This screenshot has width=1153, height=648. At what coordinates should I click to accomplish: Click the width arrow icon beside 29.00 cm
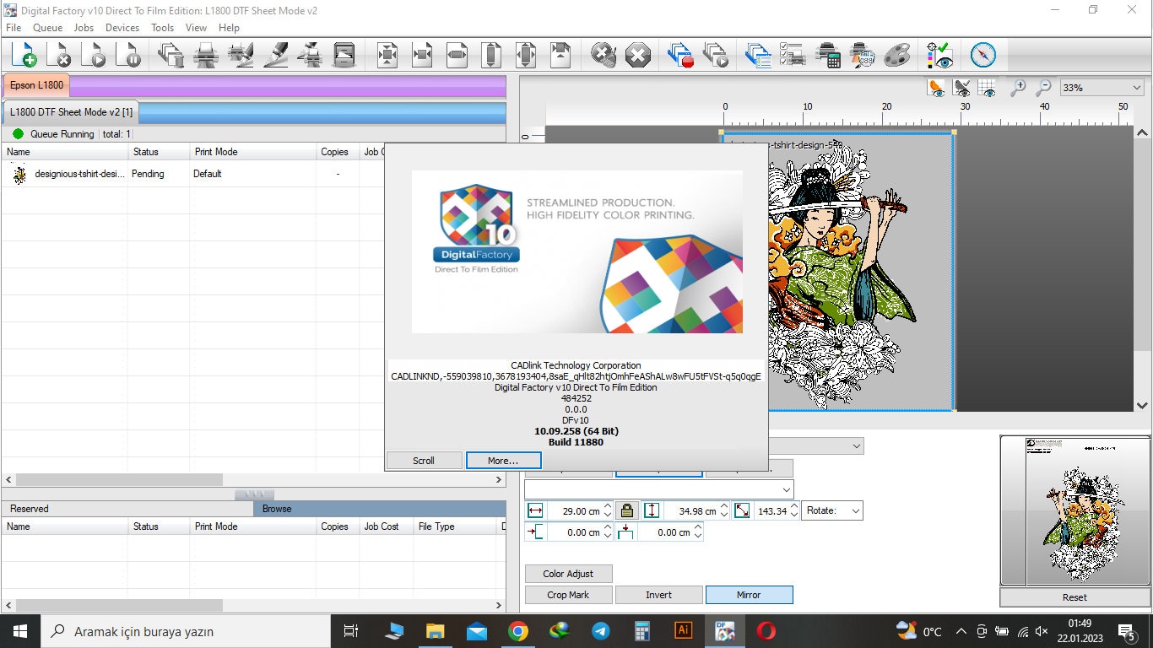(535, 510)
